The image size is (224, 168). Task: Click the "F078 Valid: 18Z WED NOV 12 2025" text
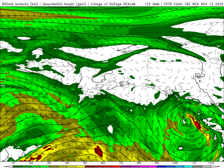(193, 4)
